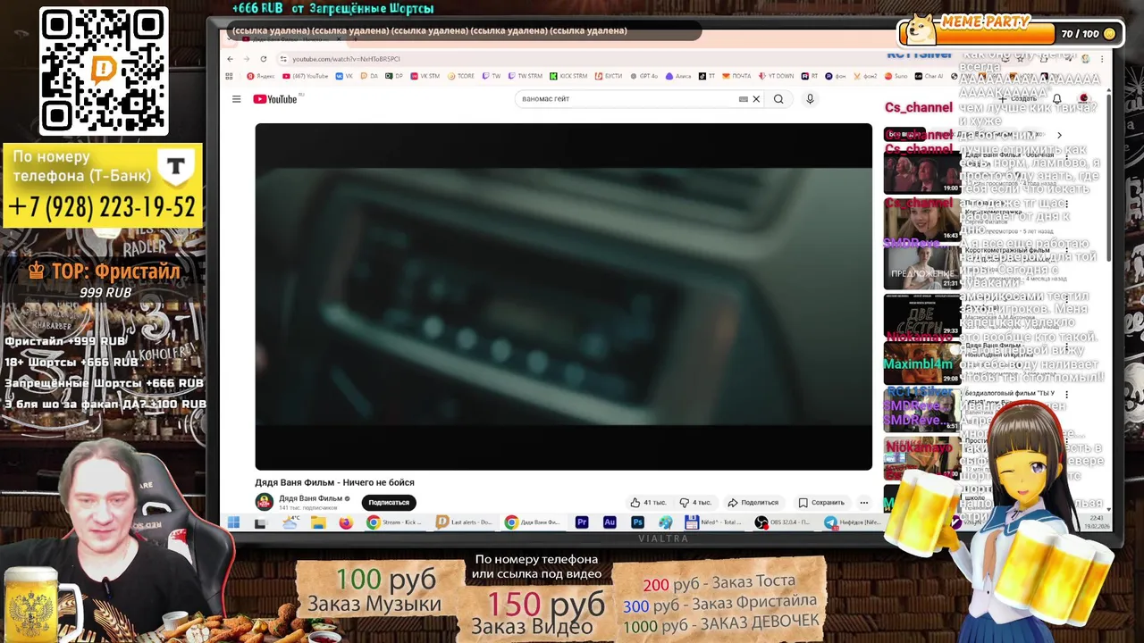Screen dimensions: 1144x643
Task: Open the on-screen keyboard in search box
Action: [x=743, y=99]
